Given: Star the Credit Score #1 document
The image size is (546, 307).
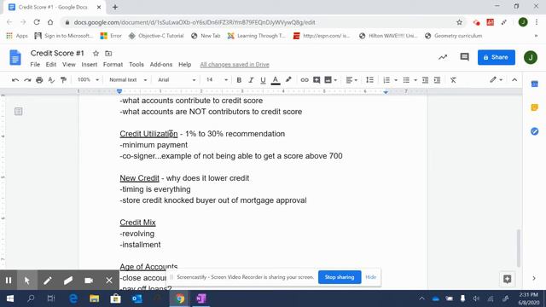Looking at the screenshot, I should point(96,53).
